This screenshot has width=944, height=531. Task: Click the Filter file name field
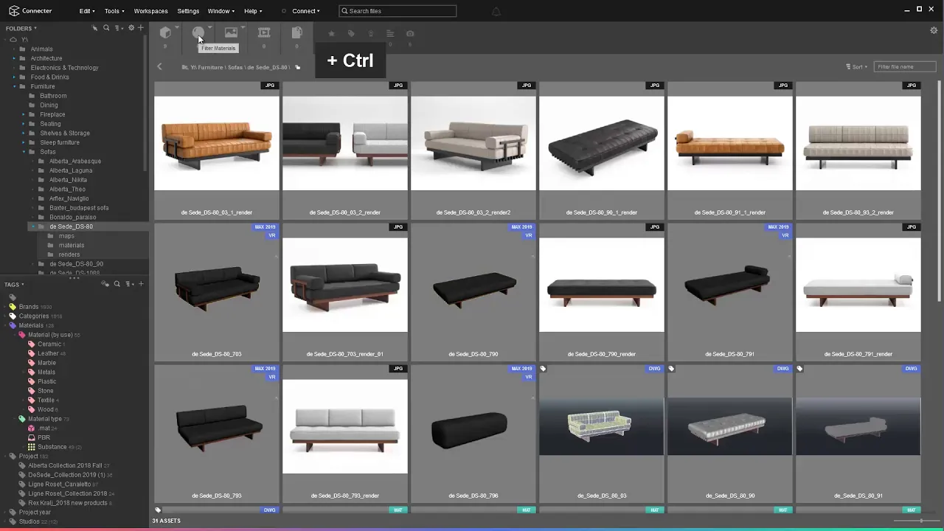[905, 66]
